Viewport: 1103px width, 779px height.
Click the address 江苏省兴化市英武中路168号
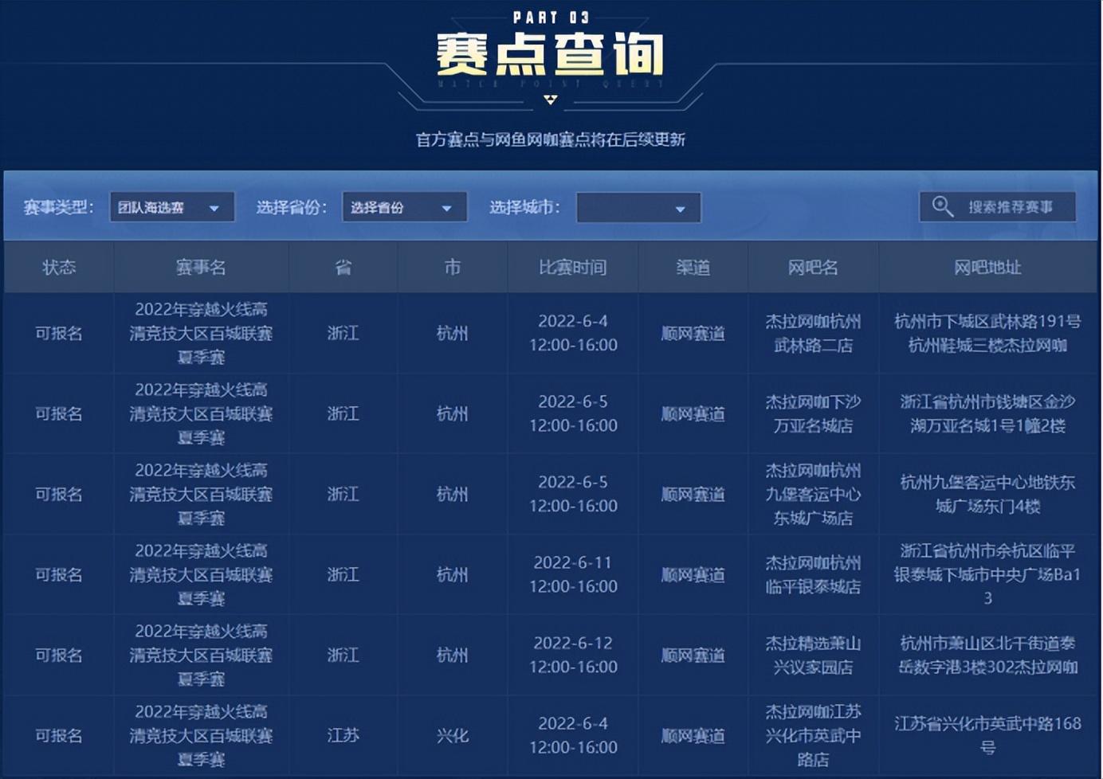click(x=987, y=735)
